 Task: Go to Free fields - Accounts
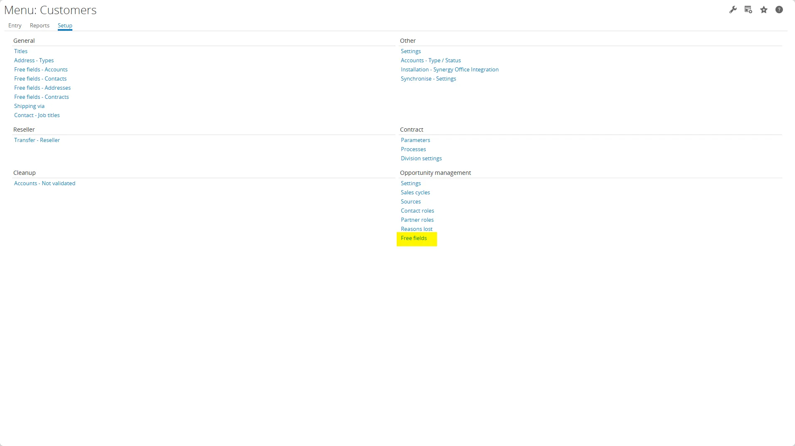pos(41,69)
